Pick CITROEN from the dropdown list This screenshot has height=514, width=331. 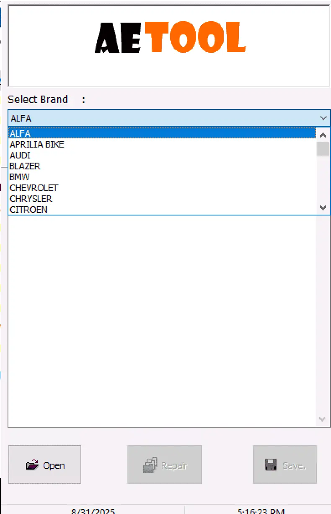point(28,210)
